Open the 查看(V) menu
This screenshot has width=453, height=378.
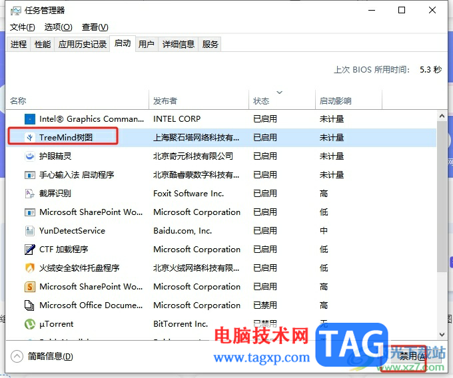tap(95, 27)
